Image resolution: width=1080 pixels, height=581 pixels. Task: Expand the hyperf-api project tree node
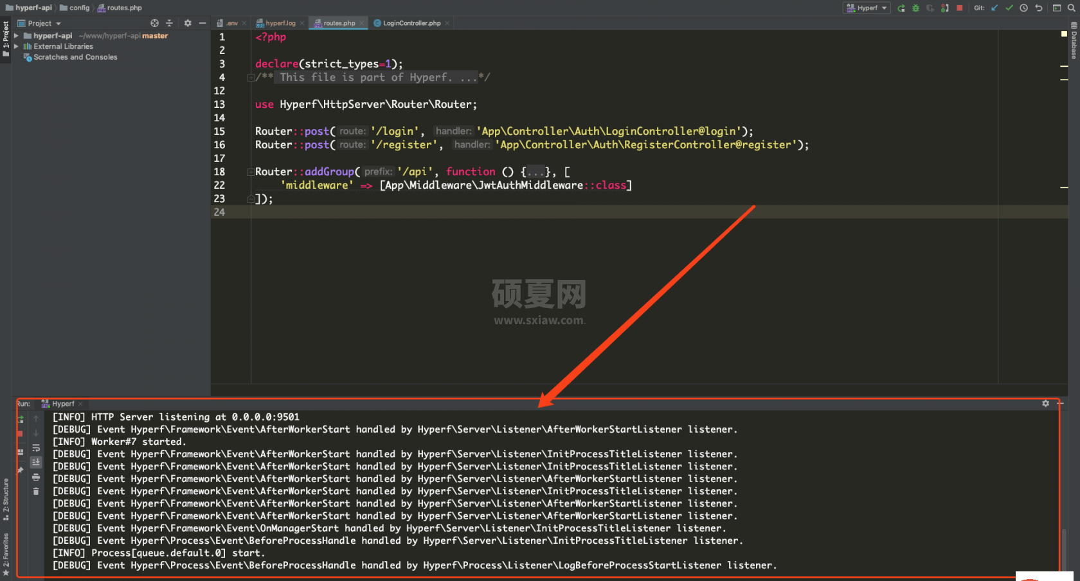[x=16, y=36]
